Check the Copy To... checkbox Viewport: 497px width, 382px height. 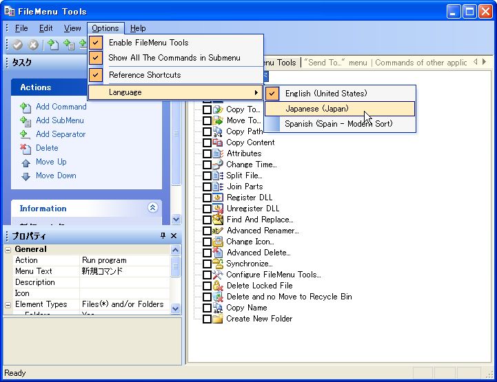pos(207,110)
